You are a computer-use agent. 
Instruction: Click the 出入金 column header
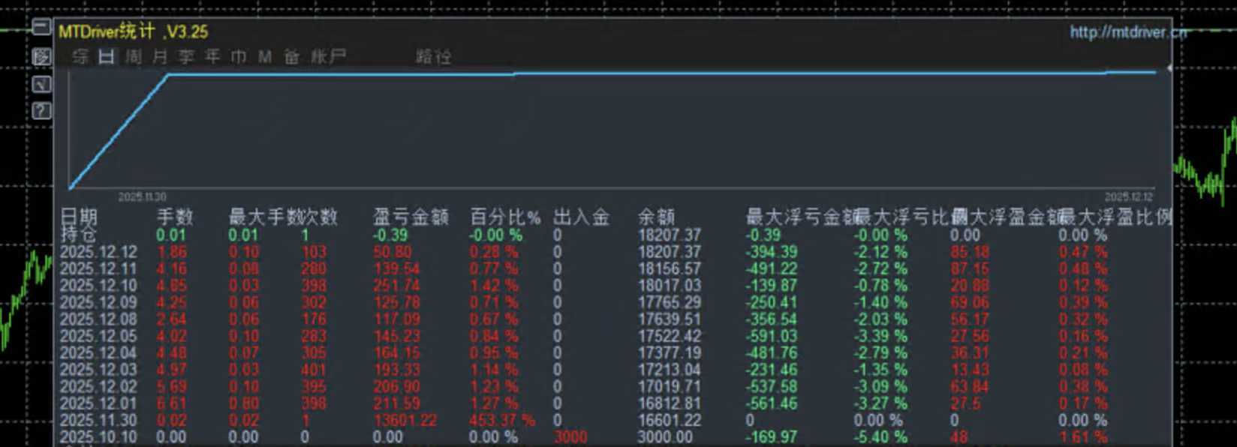coord(581,217)
